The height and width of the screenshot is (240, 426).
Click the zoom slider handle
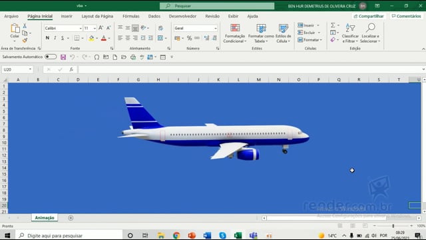pos(393,226)
